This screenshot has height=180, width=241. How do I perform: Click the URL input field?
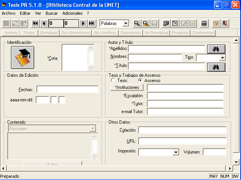[x=183, y=141]
